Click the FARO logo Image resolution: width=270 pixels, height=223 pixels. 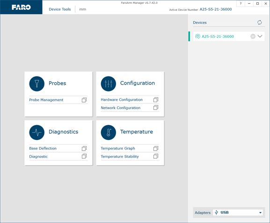[x=21, y=7]
